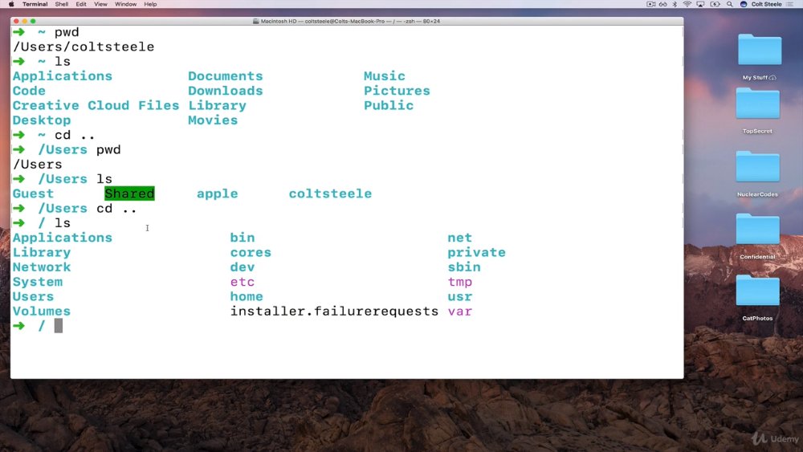Click the 'tmp' entry in root listing
Screen dimensions: 803x452
click(460, 282)
